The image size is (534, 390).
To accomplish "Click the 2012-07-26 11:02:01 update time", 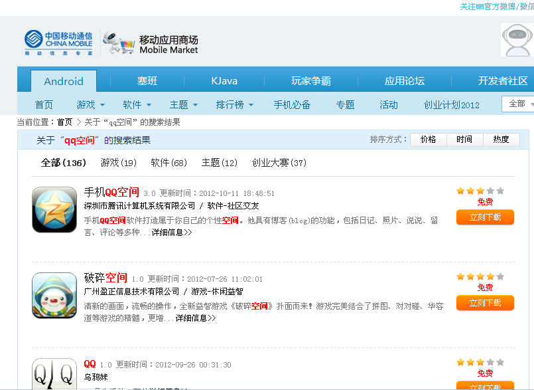I will [x=225, y=279].
